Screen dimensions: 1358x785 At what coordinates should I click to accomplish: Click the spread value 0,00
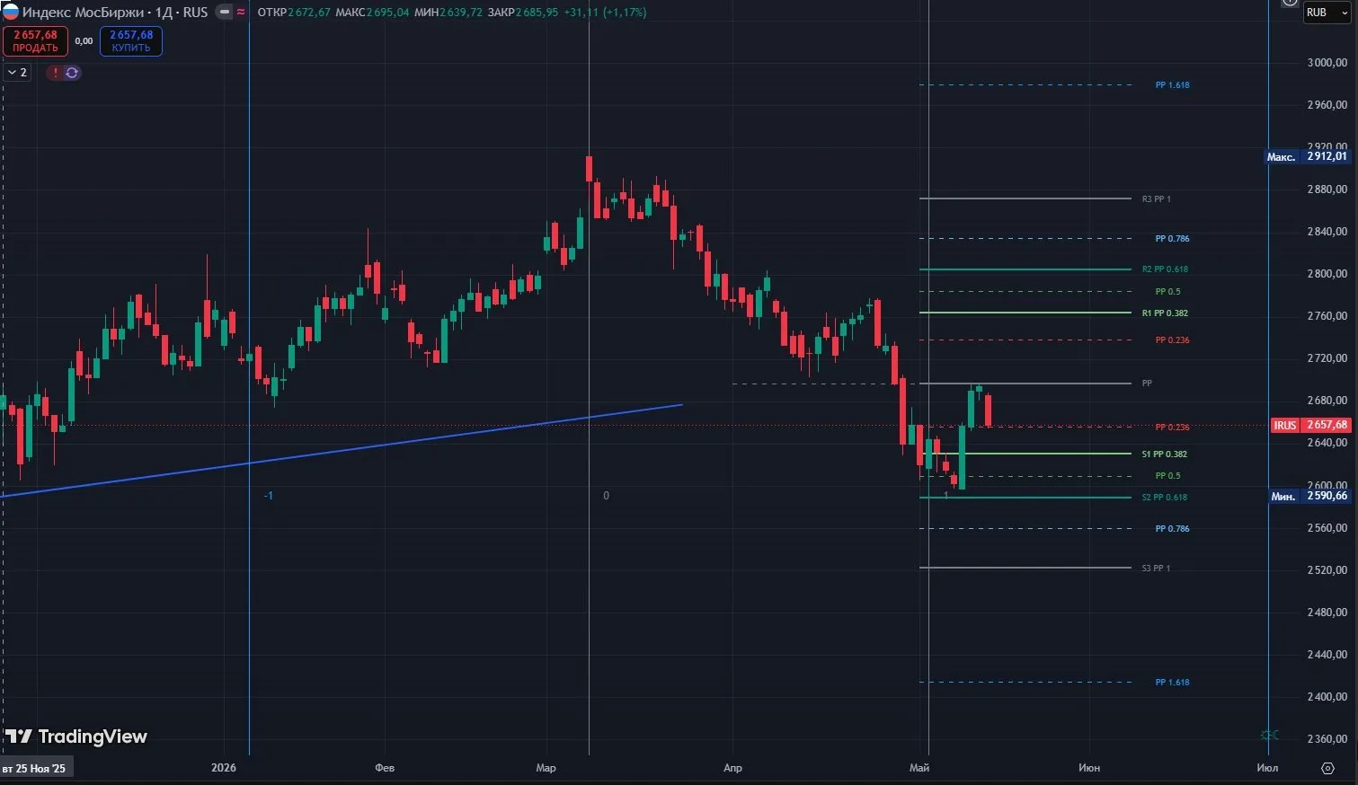(x=84, y=41)
